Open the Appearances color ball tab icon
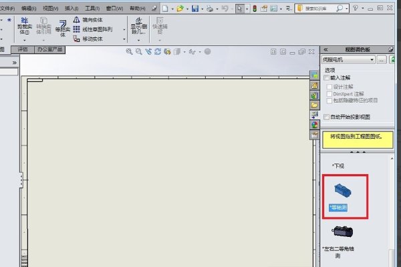Viewport: 401px width, 267px height. coord(315,125)
